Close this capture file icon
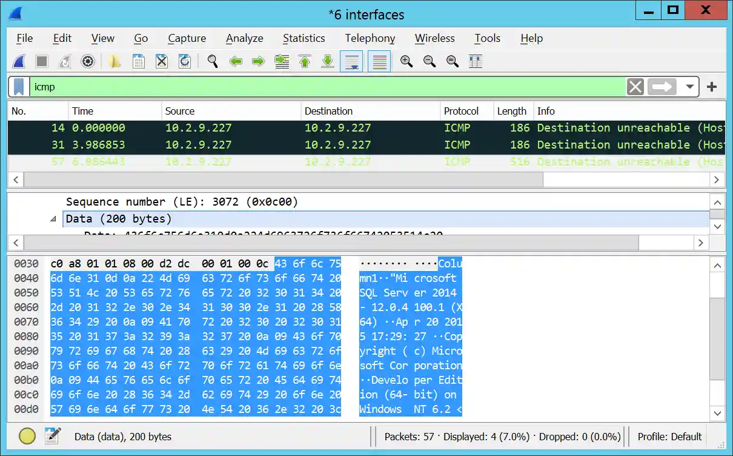The width and height of the screenshot is (733, 456). click(x=162, y=61)
